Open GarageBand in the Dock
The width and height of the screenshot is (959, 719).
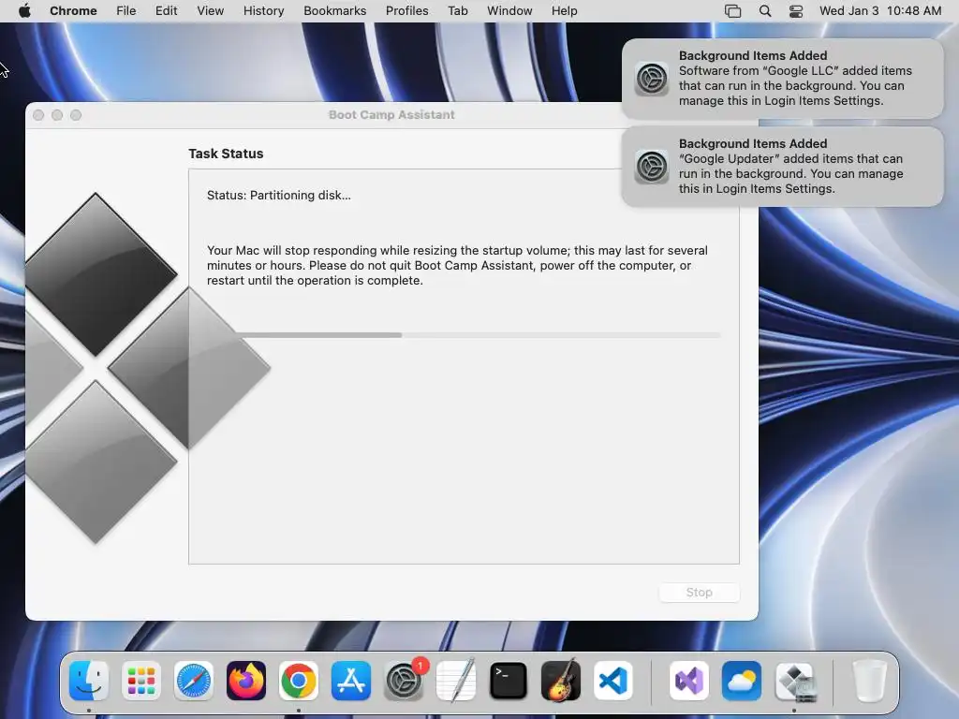click(561, 681)
